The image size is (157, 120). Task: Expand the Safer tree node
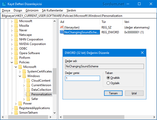click(x=24, y=99)
